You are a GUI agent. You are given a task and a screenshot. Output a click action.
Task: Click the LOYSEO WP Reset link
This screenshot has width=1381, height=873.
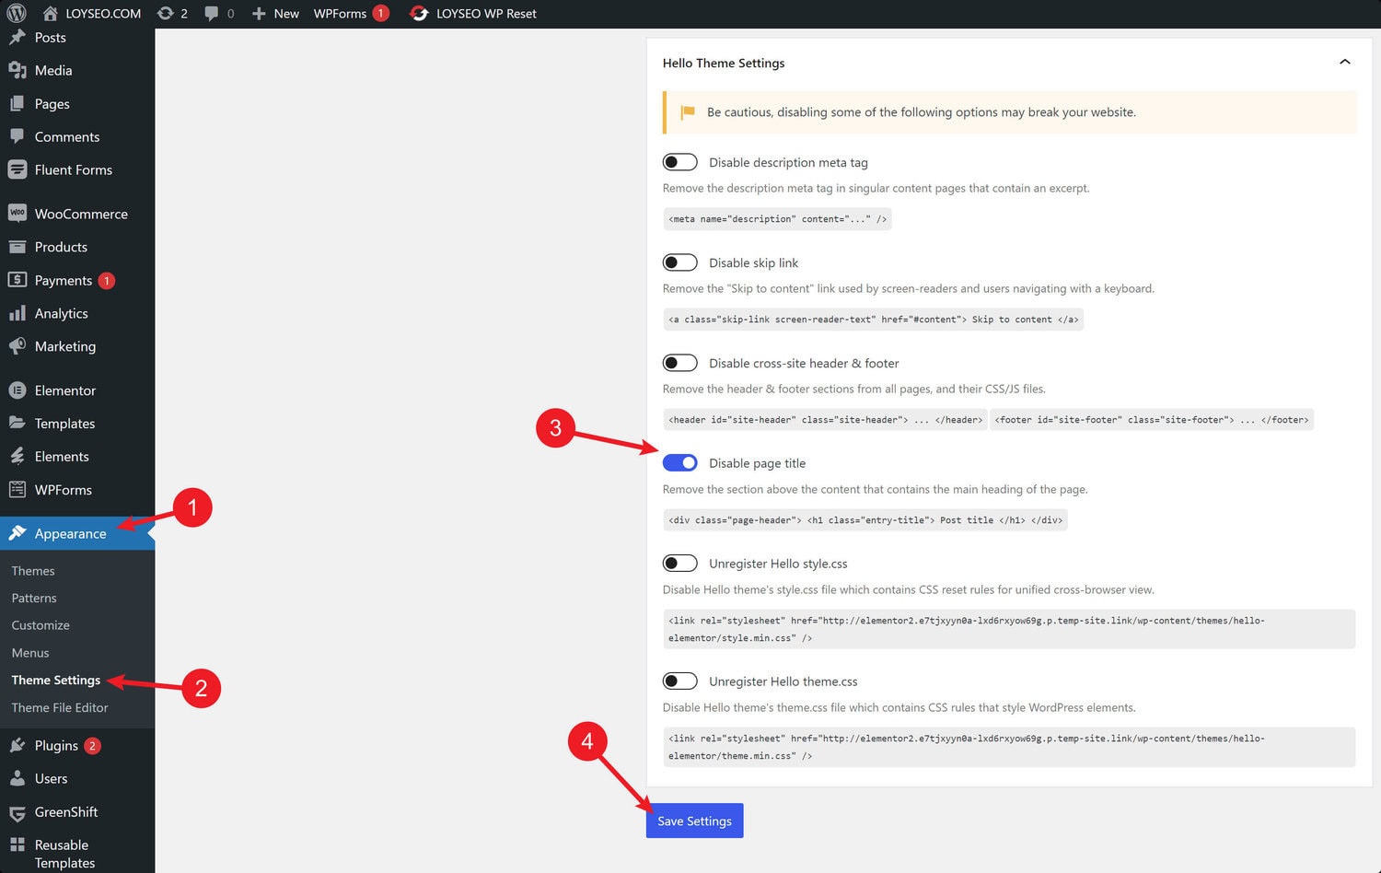coord(486,13)
